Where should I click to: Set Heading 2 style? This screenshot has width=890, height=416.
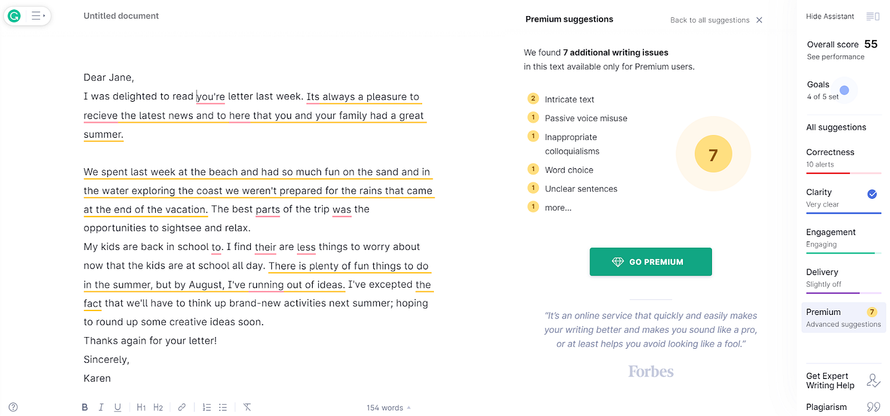click(x=158, y=407)
